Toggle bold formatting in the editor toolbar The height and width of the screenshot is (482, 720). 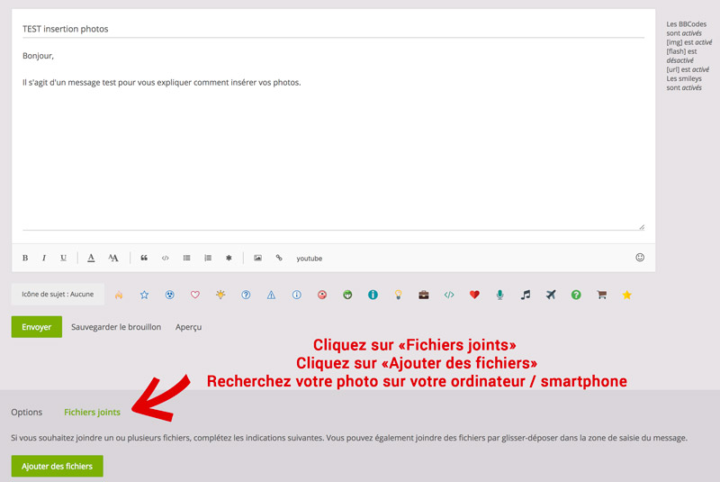tap(25, 258)
